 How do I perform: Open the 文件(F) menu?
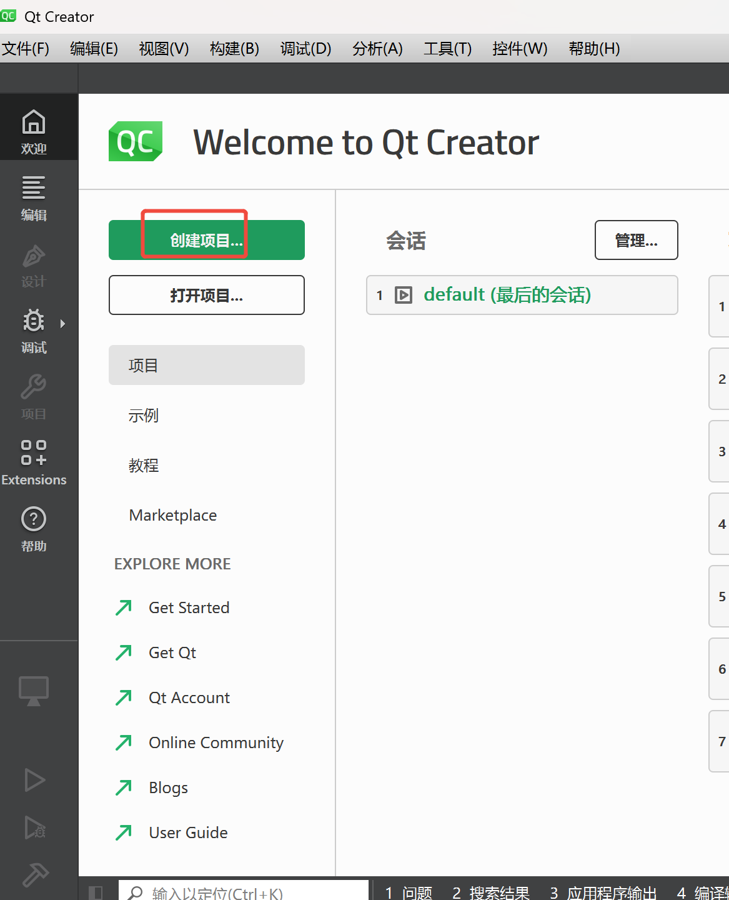[26, 49]
